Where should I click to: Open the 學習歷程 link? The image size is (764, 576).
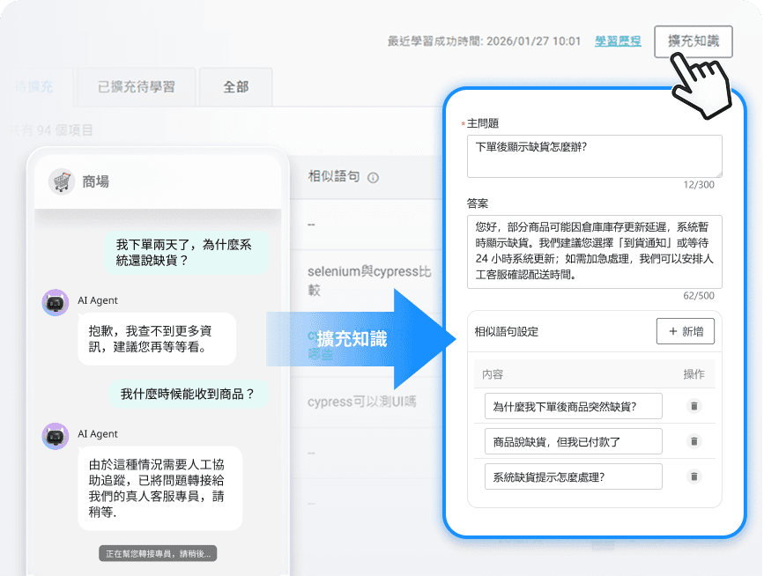coord(618,41)
